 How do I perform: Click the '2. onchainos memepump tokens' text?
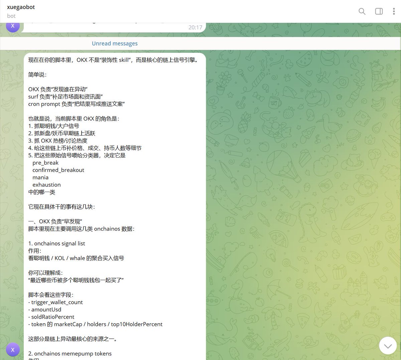(x=70, y=353)
